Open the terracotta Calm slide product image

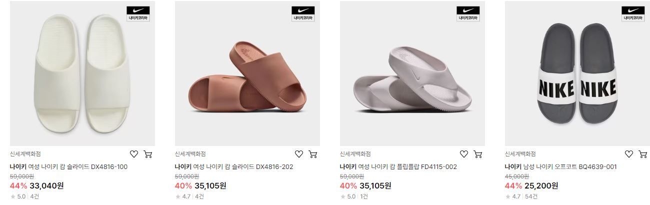click(247, 73)
